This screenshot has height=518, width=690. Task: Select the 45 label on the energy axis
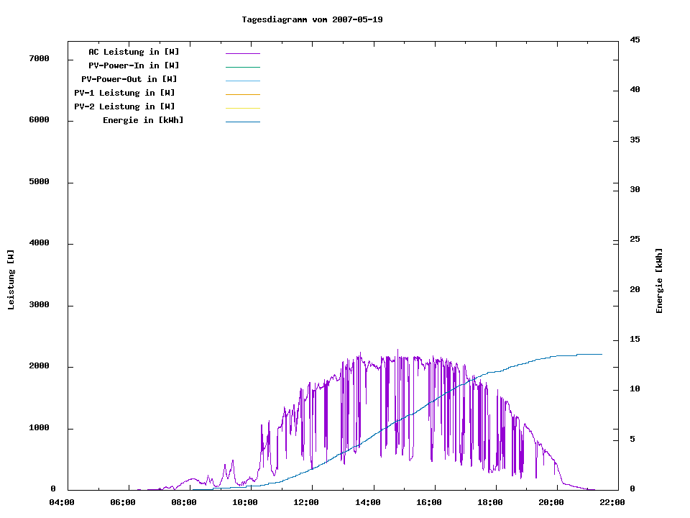coord(635,40)
